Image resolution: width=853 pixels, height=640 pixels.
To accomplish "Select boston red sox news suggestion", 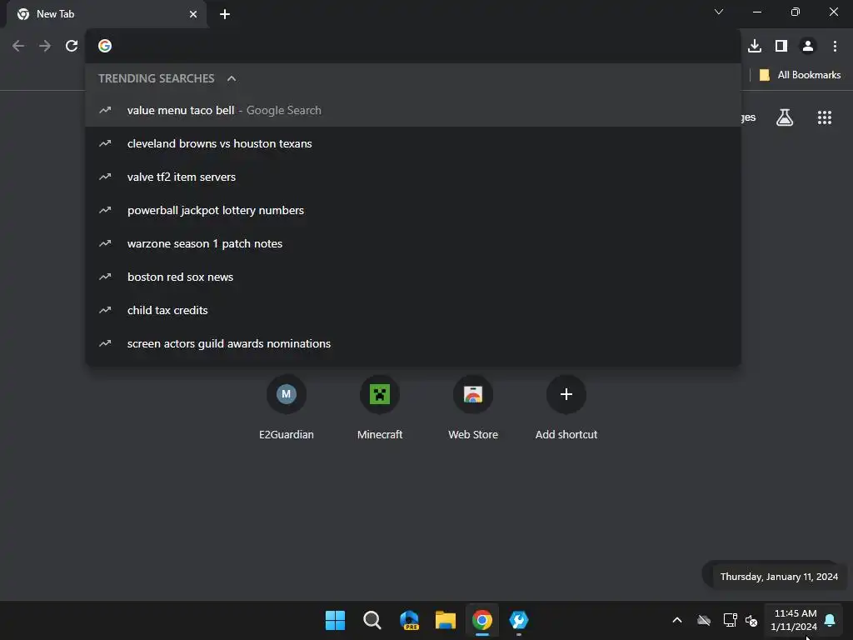I will 413,277.
